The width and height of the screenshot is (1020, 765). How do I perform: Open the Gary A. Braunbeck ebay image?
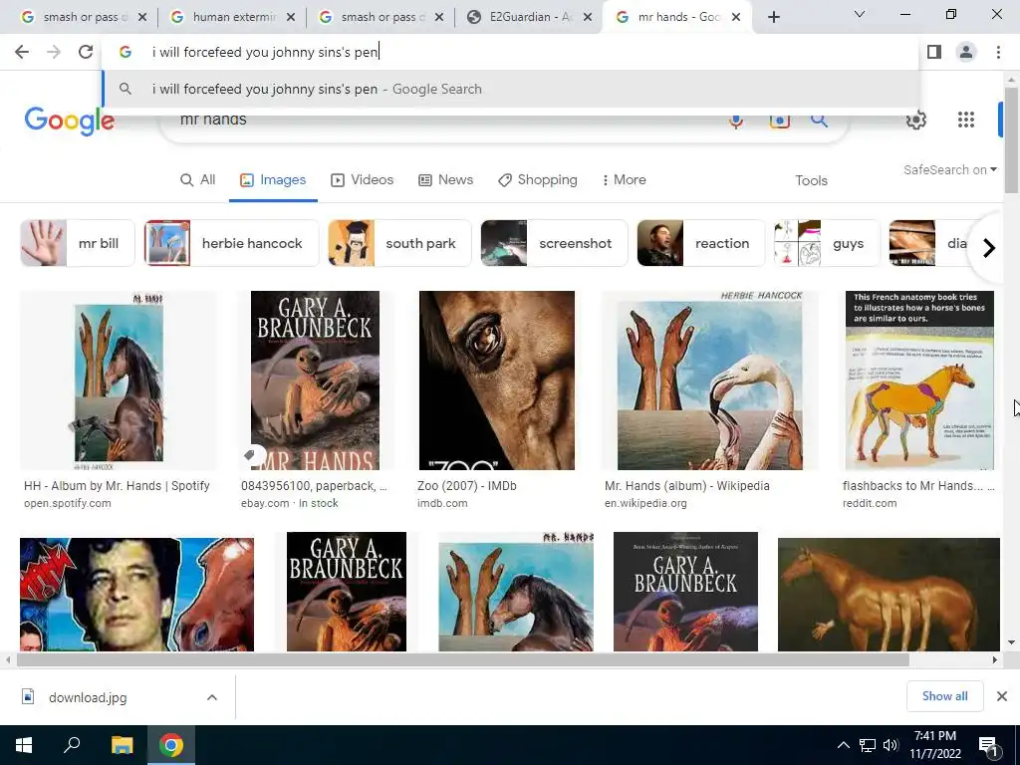pyautogui.click(x=315, y=381)
